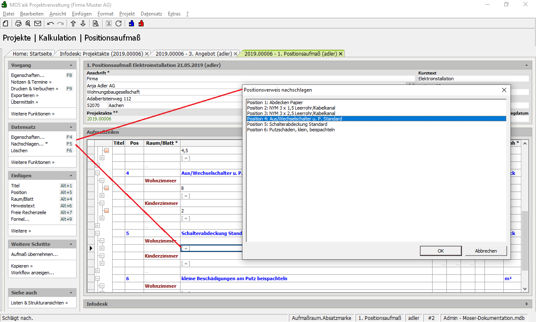Confirm dialog with OK button

tap(441, 251)
